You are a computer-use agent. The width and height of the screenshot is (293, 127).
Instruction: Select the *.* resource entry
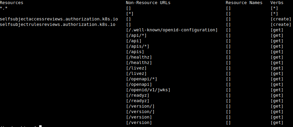tap(4, 8)
